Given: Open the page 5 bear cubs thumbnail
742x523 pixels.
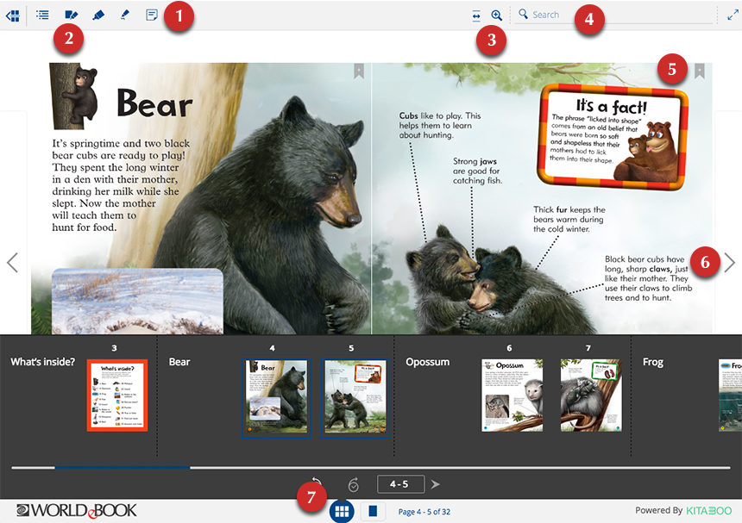Looking at the screenshot, I should 355,398.
